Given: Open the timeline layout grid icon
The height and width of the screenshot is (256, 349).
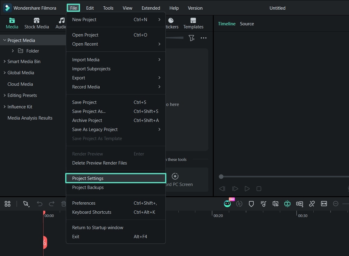Looking at the screenshot, I should [8, 204].
